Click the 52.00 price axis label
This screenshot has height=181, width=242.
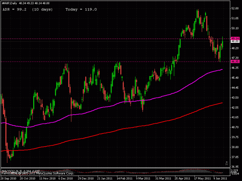(x=235, y=8)
